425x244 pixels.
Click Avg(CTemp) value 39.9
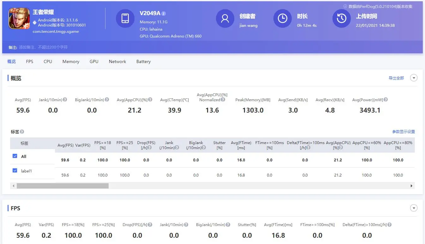coord(174,110)
